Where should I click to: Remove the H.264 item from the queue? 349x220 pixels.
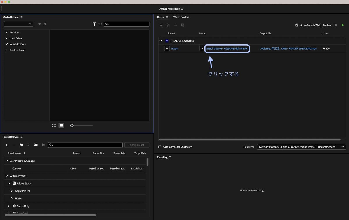(x=176, y=25)
